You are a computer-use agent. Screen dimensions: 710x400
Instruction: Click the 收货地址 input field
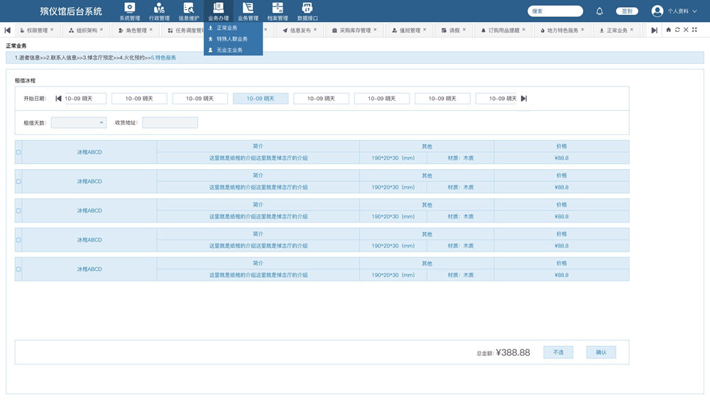click(170, 123)
